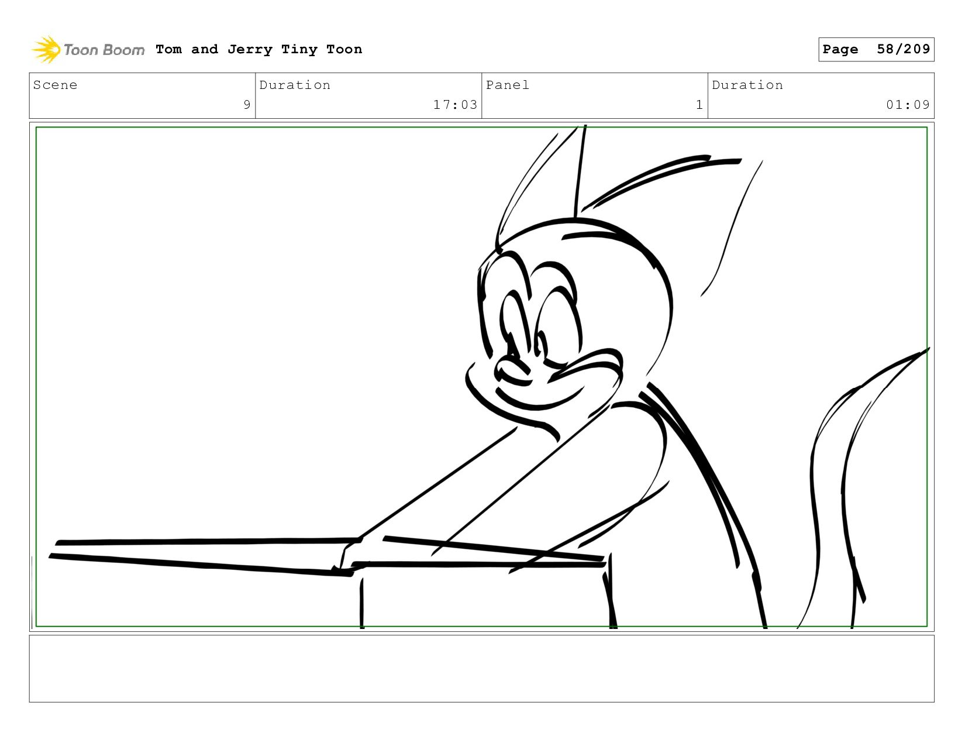The width and height of the screenshot is (965, 746).
Task: Click the title "Tom and Jerry Tiny Toon"
Action: coord(259,49)
